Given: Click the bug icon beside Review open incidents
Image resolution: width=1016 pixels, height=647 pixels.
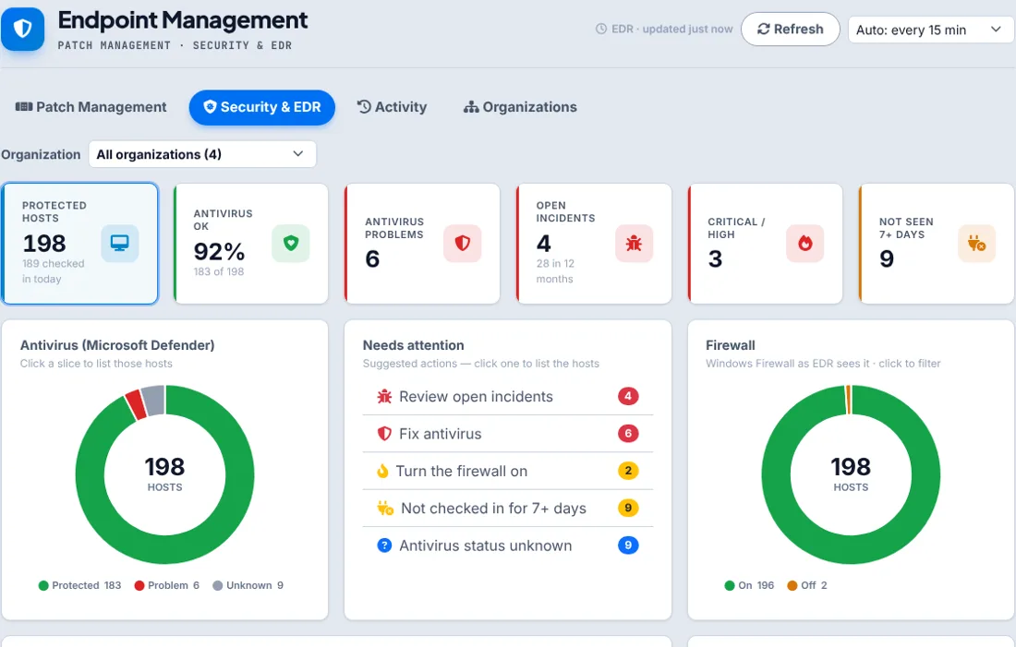Looking at the screenshot, I should [384, 396].
